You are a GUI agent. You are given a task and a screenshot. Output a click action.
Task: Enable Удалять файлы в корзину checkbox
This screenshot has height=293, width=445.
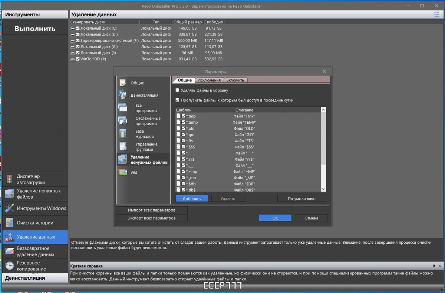177,90
